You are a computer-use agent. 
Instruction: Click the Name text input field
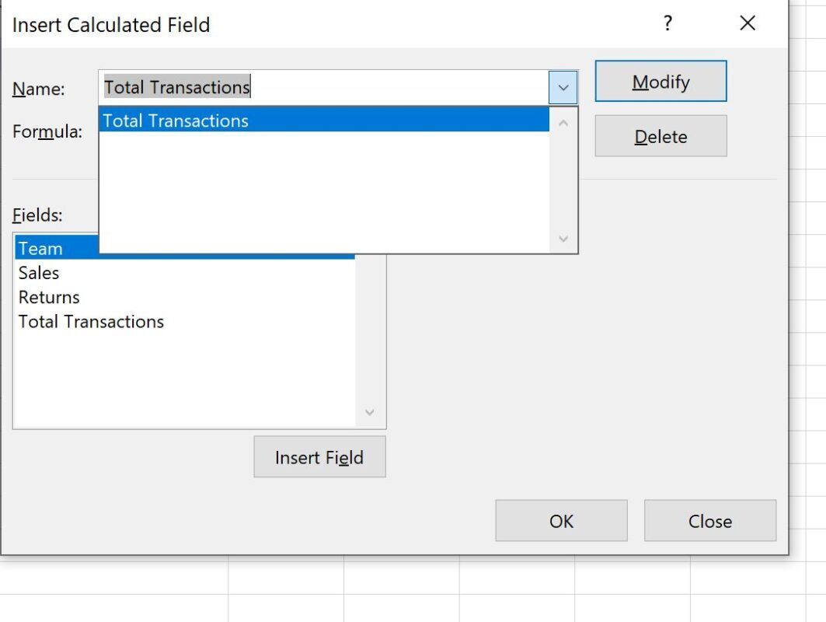click(323, 88)
